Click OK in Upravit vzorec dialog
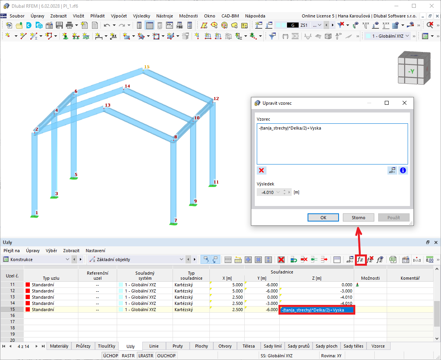This screenshot has width=441, height=360. (x=323, y=217)
